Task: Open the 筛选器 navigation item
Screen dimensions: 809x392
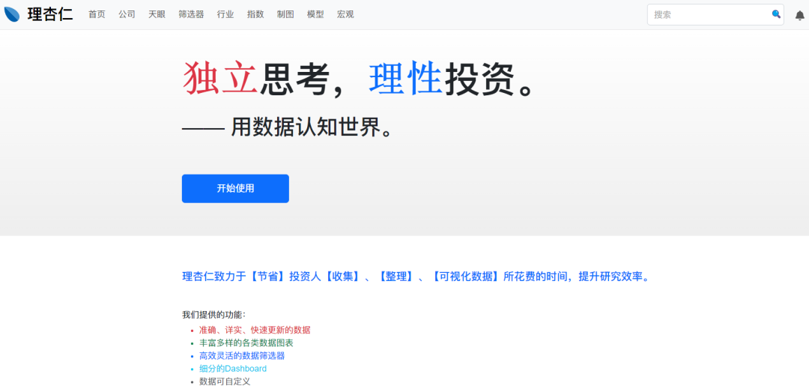Action: tap(191, 14)
